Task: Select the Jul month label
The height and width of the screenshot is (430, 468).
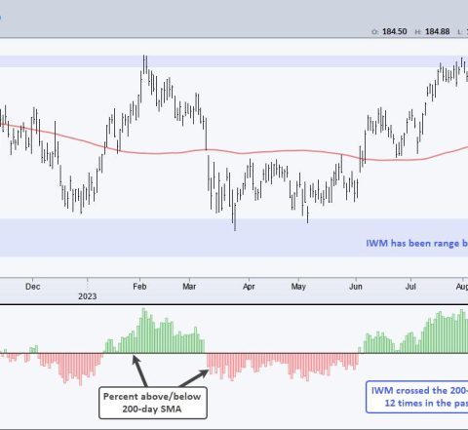Action: click(410, 287)
